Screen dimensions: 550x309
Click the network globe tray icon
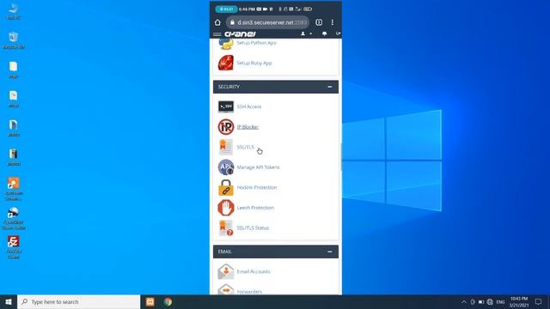490,301
